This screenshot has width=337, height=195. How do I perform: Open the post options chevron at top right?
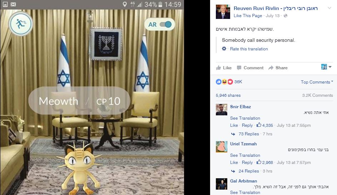pyautogui.click(x=329, y=8)
